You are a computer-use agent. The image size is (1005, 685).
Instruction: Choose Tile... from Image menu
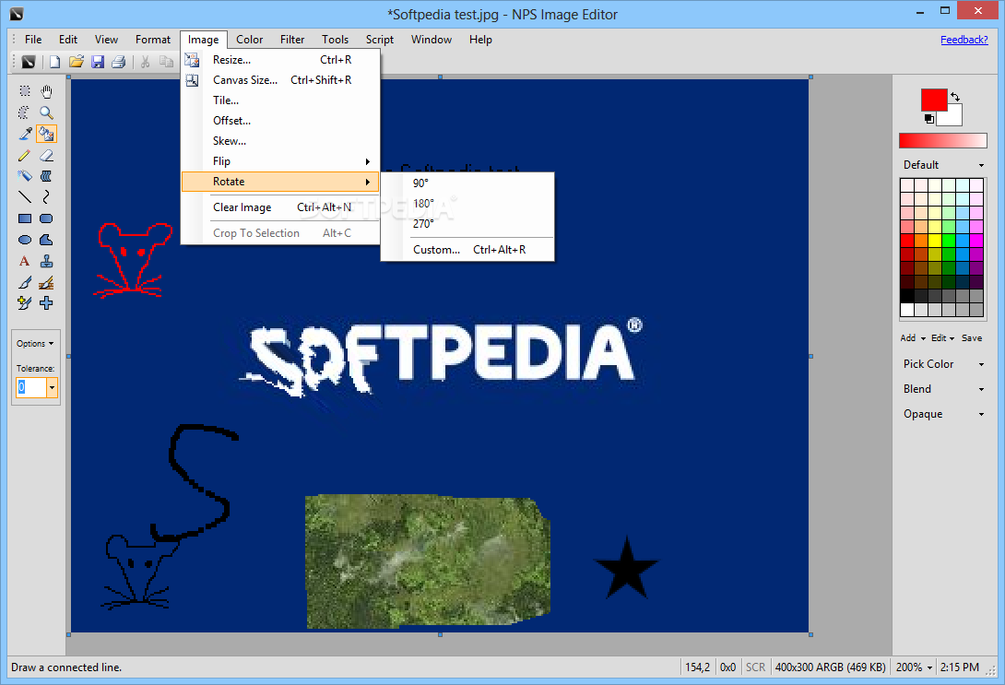[x=280, y=100]
